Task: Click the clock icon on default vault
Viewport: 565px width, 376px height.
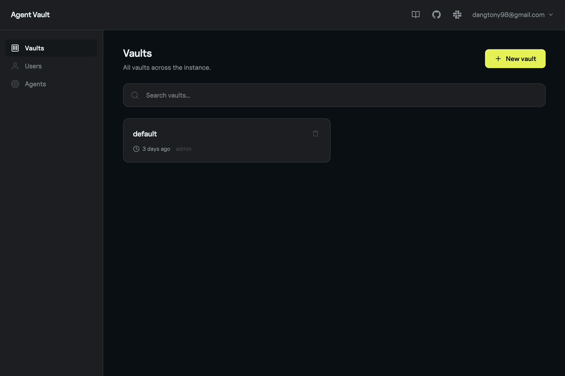Action: pyautogui.click(x=136, y=149)
